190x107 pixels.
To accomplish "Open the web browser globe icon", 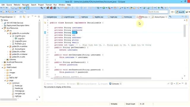I will (x=144, y=8).
